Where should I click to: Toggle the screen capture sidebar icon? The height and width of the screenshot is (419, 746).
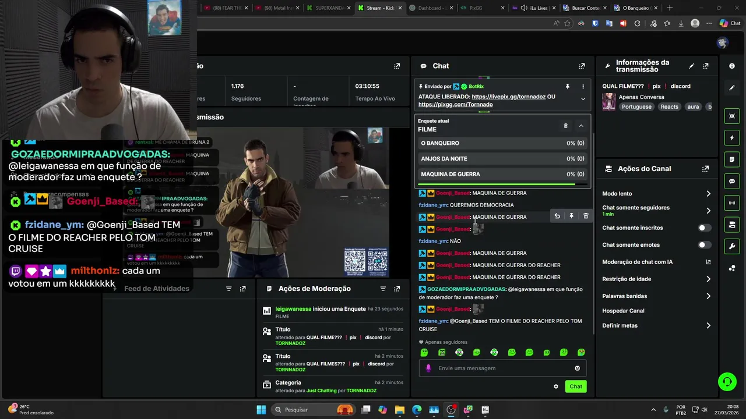coord(732,116)
